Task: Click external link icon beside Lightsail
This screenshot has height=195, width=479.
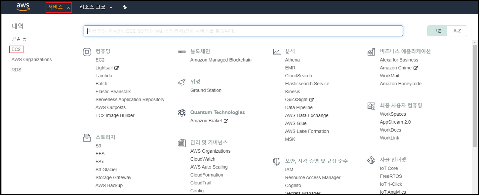Action: (116, 68)
